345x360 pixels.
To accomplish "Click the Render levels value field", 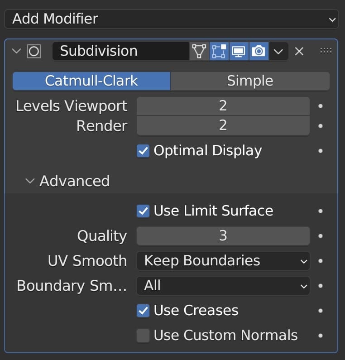I will pos(223,126).
